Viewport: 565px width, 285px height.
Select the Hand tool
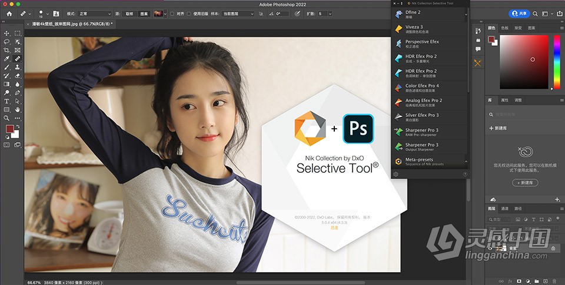pyautogui.click(x=17, y=110)
